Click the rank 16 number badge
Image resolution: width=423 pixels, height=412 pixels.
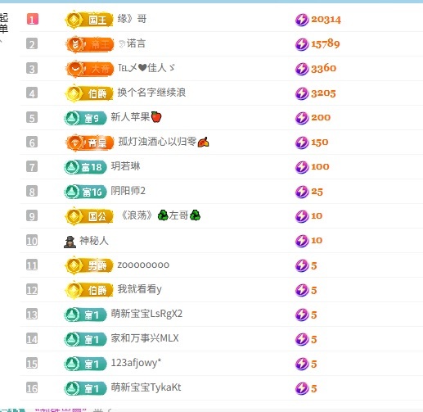pos(32,388)
